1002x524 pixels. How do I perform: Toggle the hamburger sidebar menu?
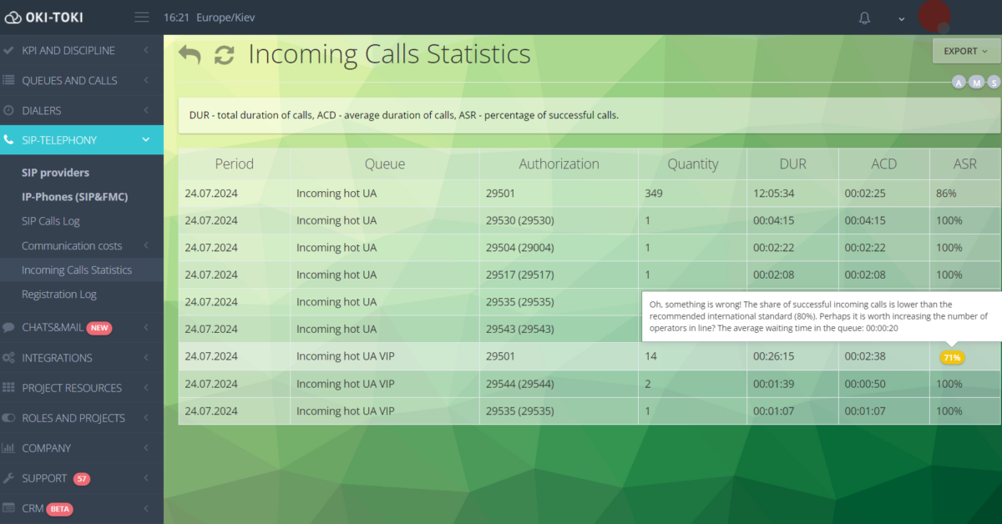[x=141, y=18]
